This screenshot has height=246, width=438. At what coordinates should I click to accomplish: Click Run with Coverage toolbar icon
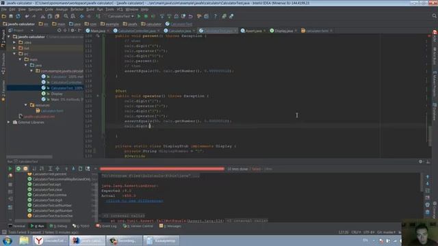tap(153, 16)
